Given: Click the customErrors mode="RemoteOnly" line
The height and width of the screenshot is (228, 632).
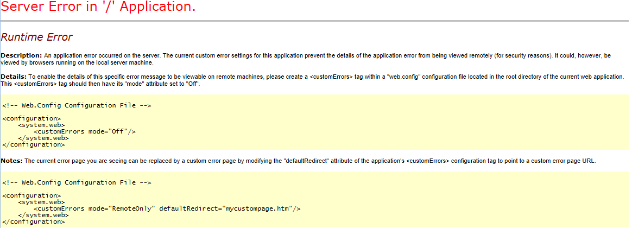Looking at the screenshot, I should point(167,208).
